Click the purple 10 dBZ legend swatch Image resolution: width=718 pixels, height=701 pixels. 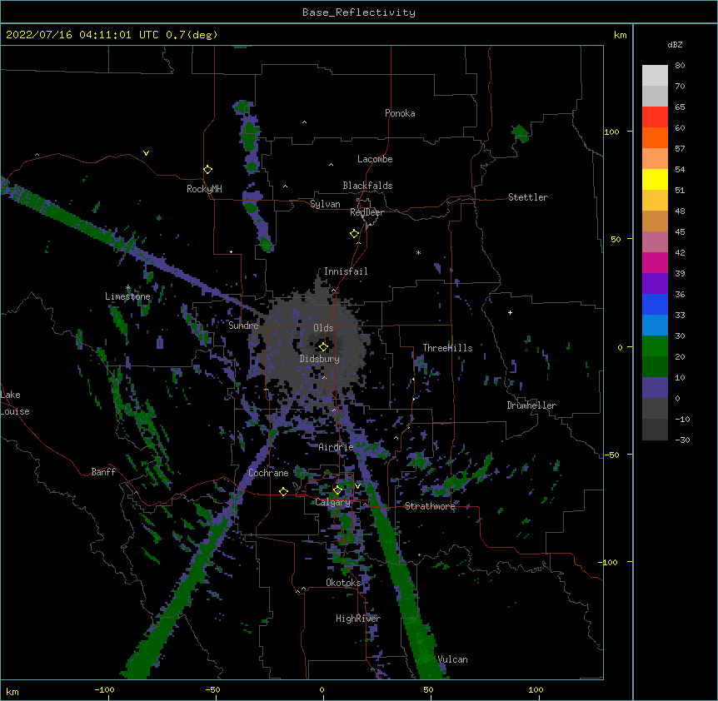click(x=655, y=388)
